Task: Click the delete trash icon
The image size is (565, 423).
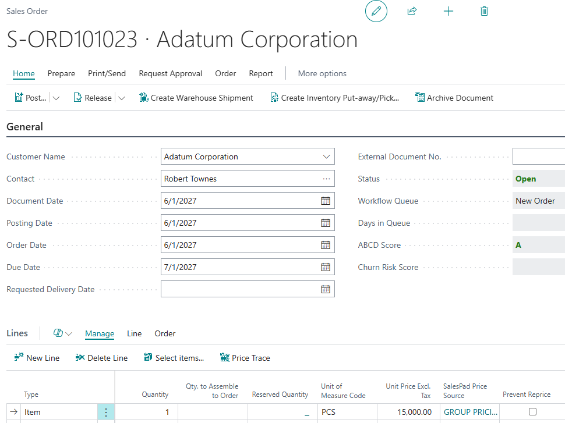Action: point(484,11)
